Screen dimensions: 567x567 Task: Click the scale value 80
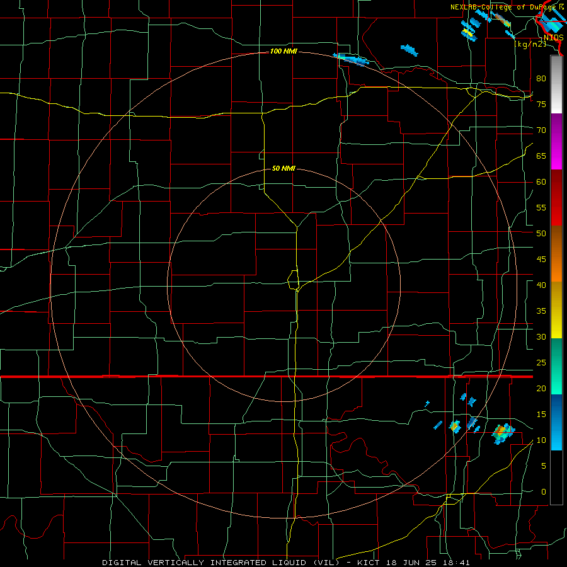pos(541,79)
